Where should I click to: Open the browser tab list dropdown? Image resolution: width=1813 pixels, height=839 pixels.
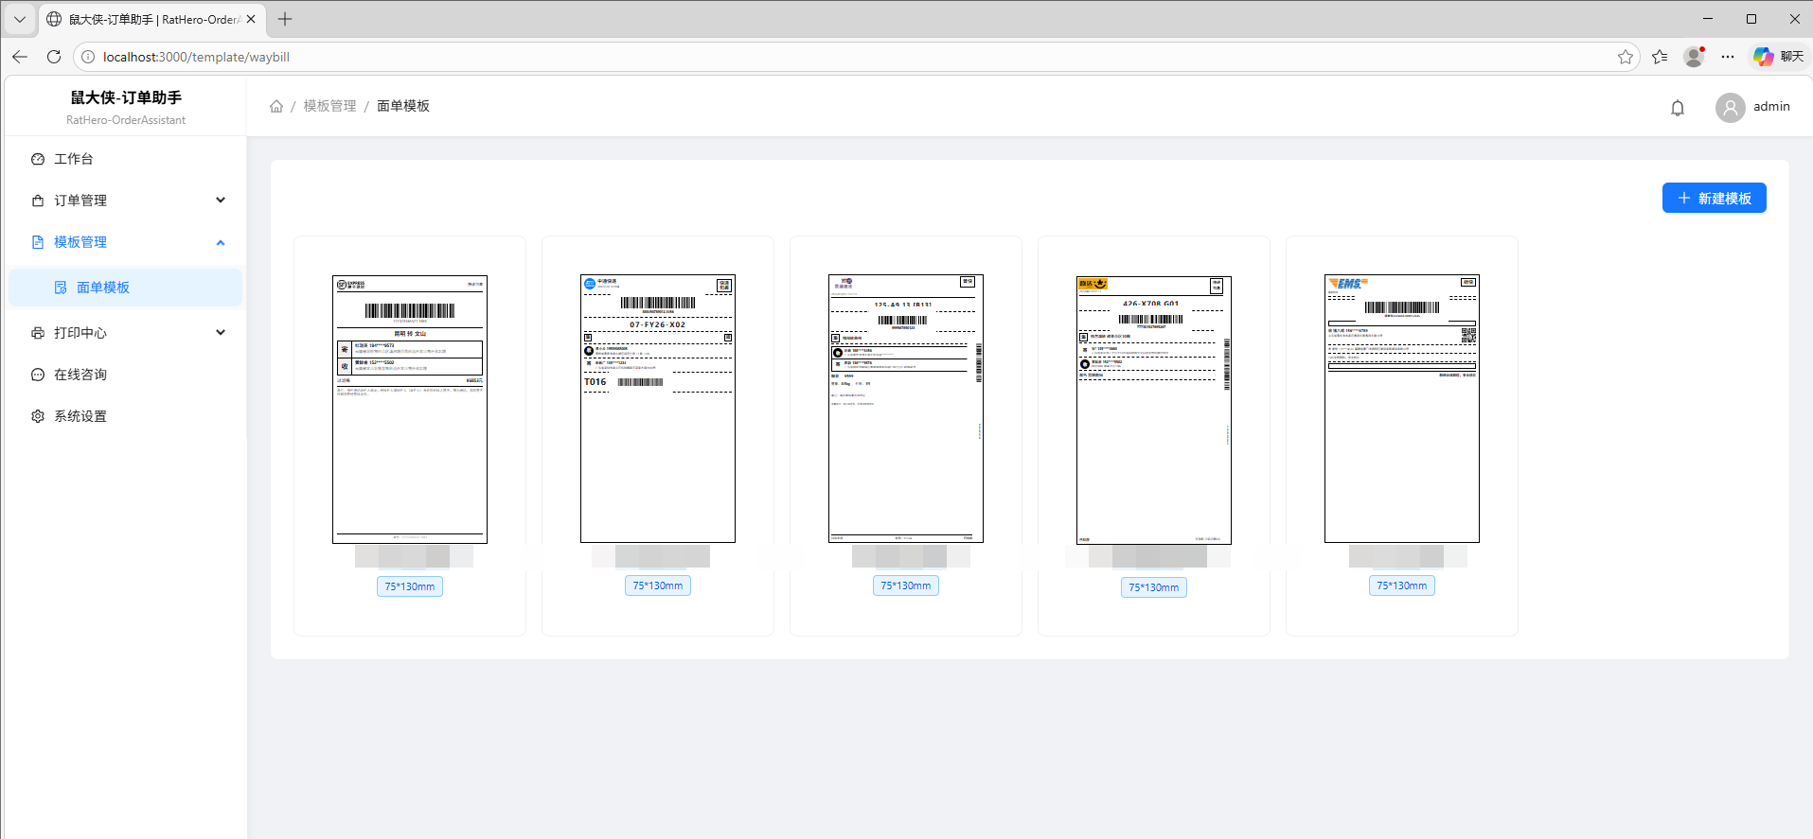(19, 19)
